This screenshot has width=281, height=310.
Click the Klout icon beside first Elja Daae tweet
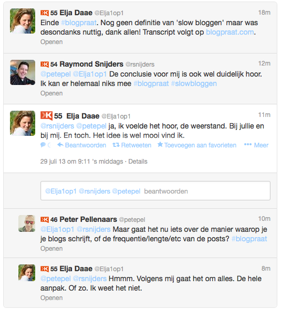tap(44, 13)
